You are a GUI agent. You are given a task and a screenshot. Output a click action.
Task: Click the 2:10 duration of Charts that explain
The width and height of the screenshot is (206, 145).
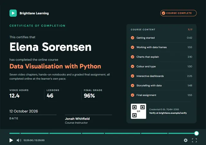point(190,57)
